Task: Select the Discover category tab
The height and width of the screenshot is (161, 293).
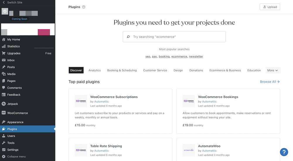Action: point(76,70)
